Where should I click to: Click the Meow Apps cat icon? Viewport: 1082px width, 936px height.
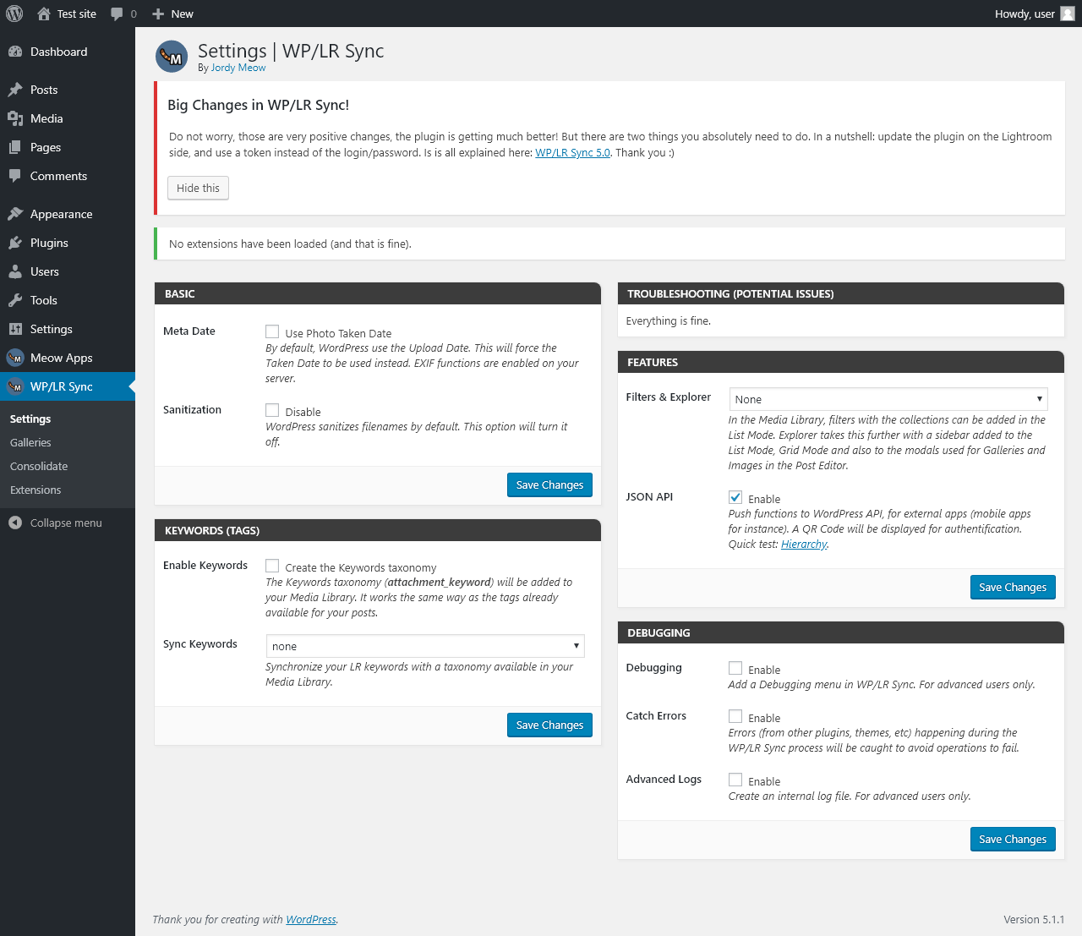(x=15, y=358)
